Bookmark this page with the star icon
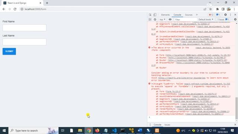This screenshot has height=134, width=238. pyautogui.click(x=210, y=9)
